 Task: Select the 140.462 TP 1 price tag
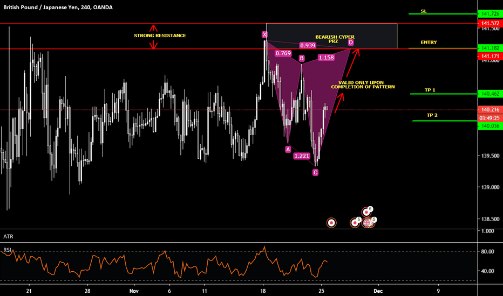click(489, 94)
